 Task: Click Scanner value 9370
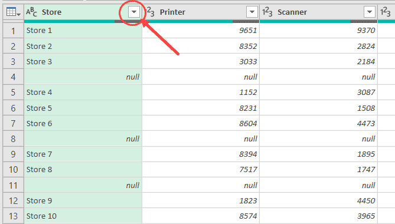(x=319, y=31)
